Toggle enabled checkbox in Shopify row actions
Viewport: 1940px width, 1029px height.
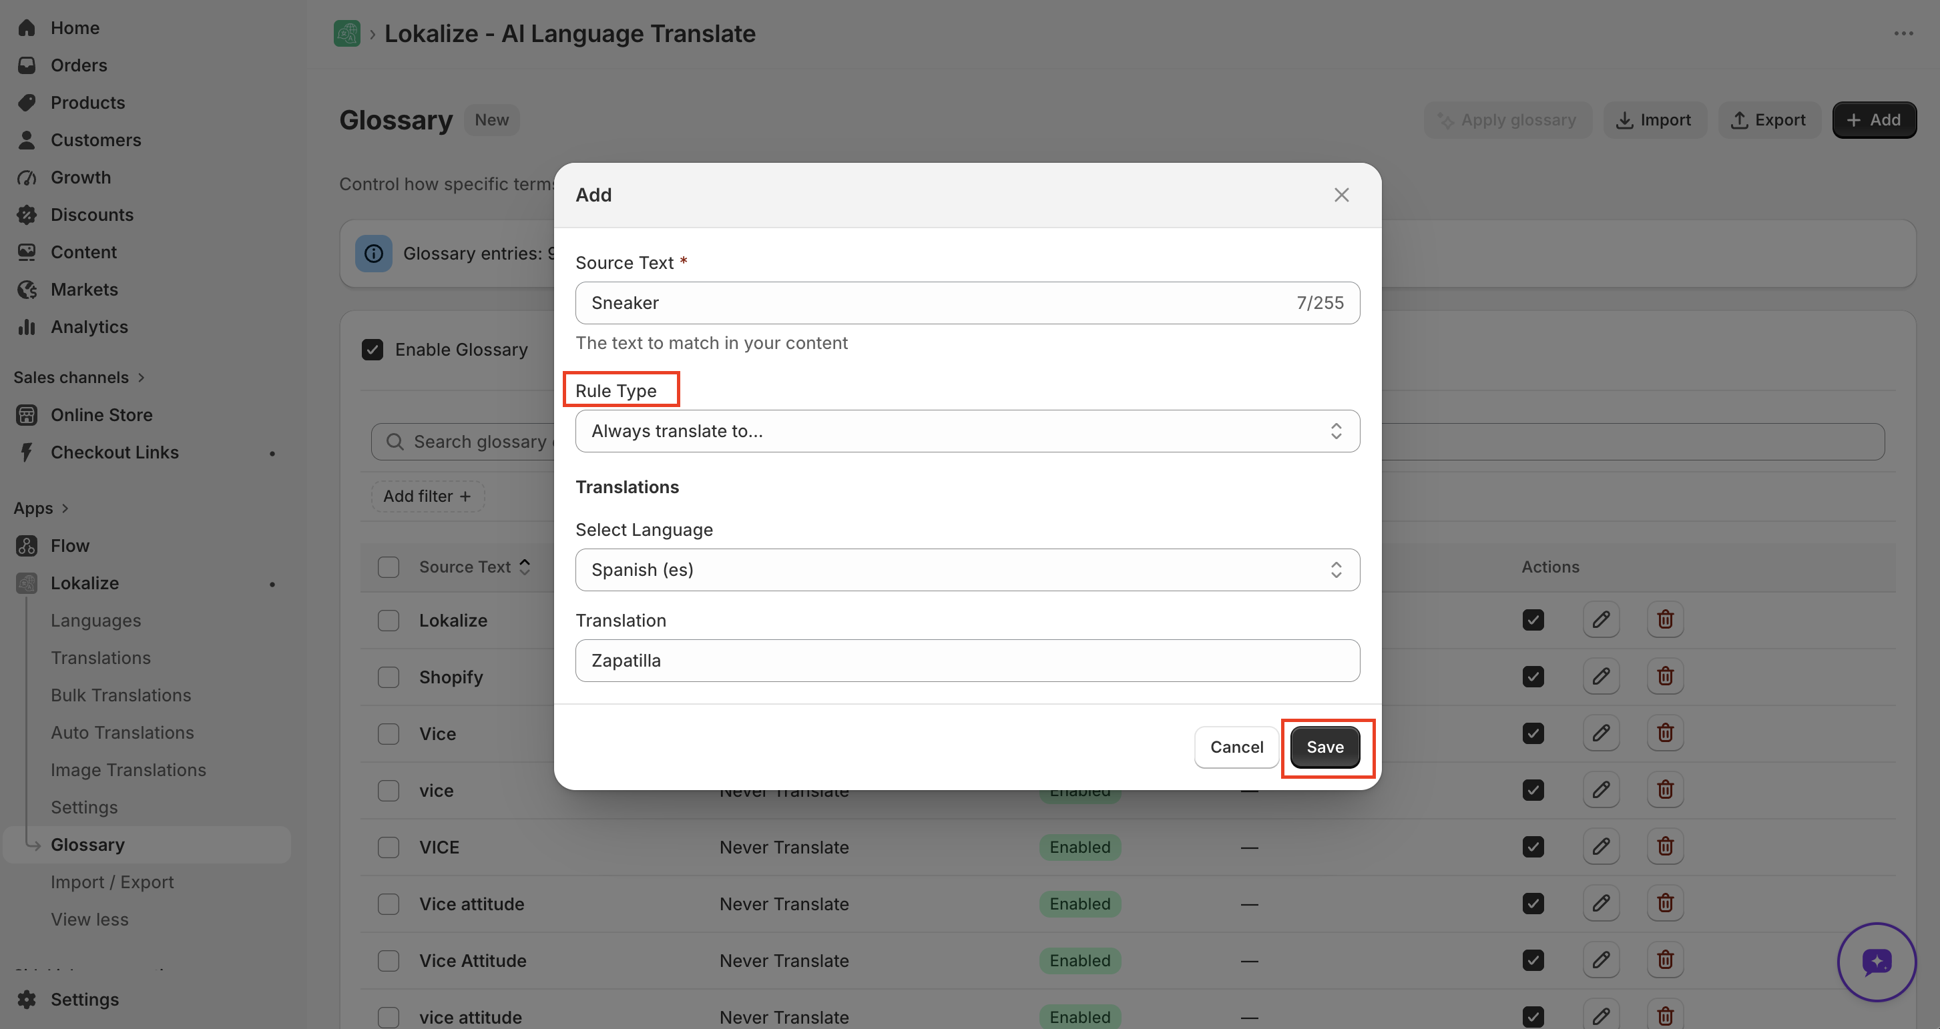[1533, 676]
